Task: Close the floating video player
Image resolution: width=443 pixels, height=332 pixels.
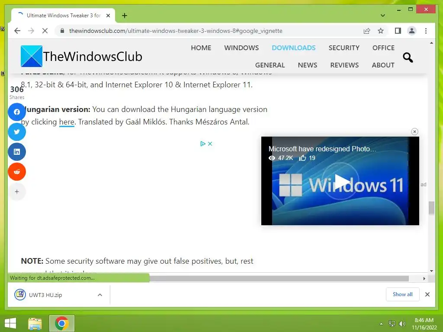Action: (414, 131)
